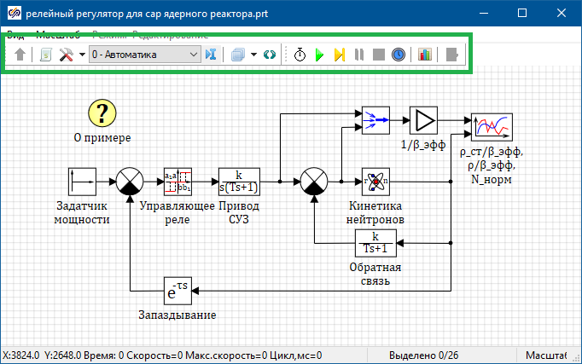
Task: Start simulation with green play button
Action: coord(319,55)
